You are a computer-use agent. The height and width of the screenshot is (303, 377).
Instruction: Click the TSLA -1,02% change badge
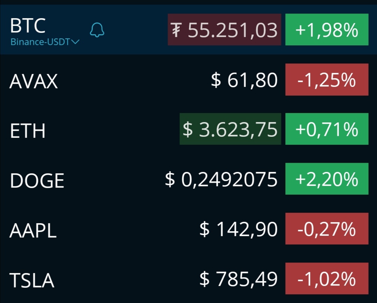(327, 279)
